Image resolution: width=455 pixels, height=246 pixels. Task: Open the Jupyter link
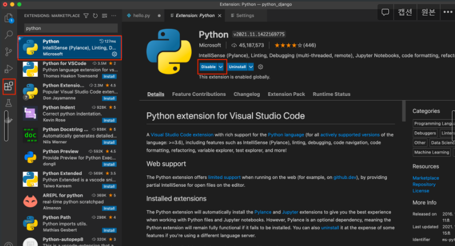[x=290, y=212]
